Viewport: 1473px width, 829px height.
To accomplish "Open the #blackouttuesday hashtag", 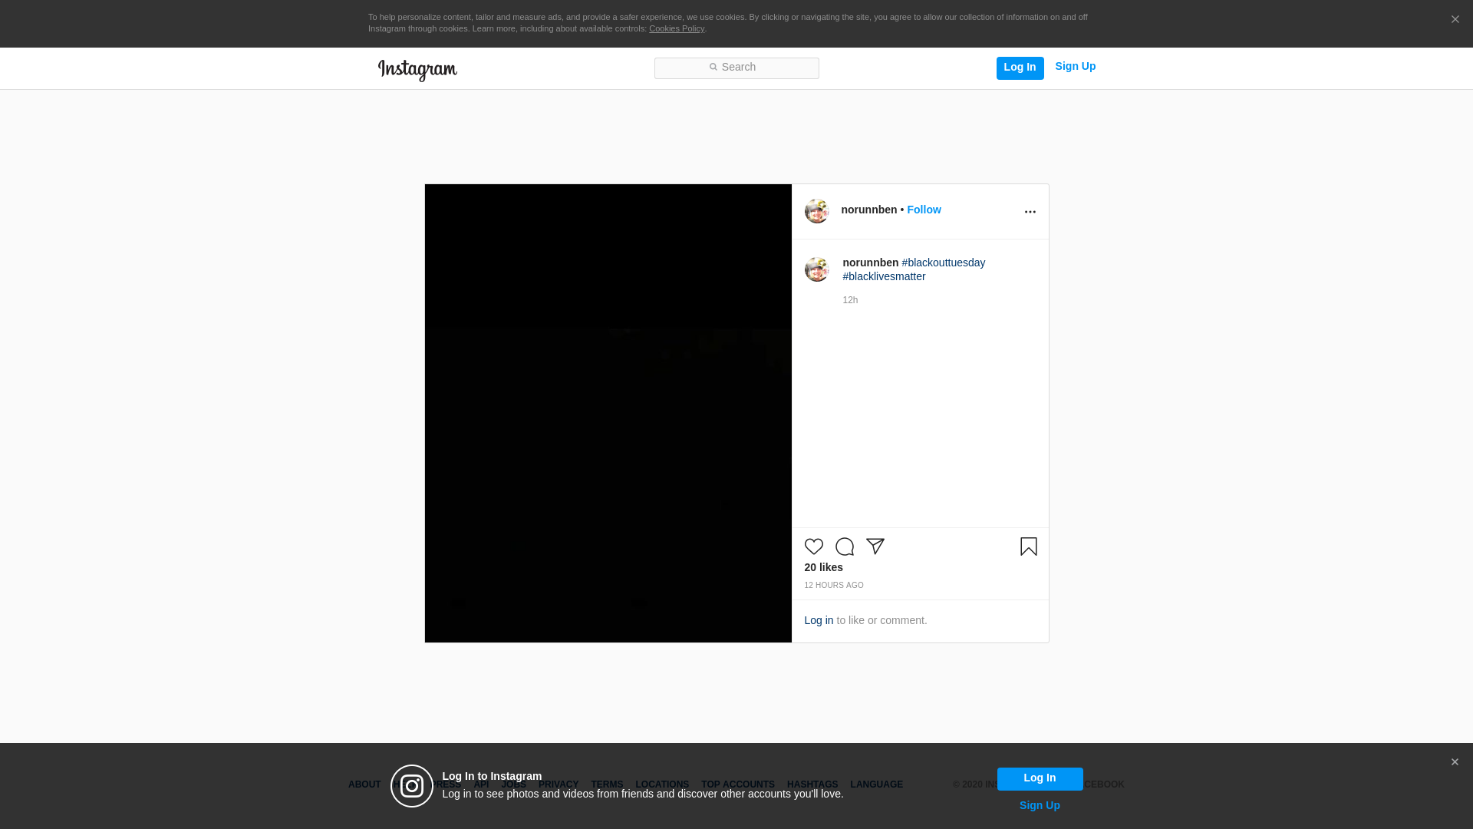I will [x=943, y=263].
